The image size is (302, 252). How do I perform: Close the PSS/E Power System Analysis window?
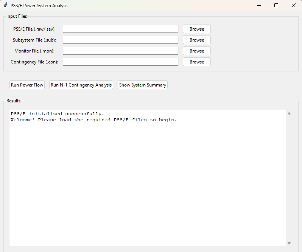coord(294,6)
